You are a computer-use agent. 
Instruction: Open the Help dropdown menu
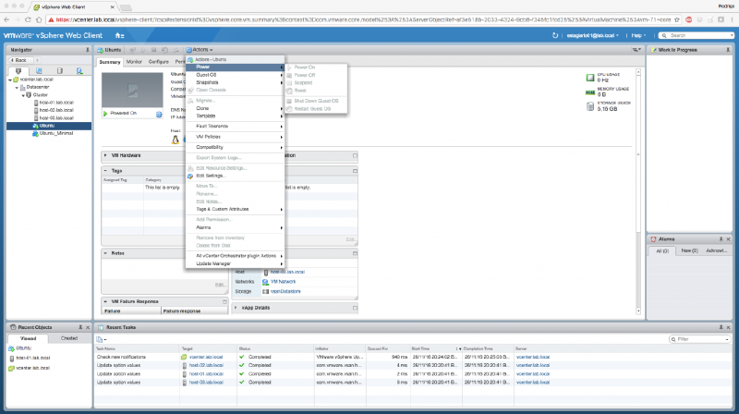click(638, 35)
